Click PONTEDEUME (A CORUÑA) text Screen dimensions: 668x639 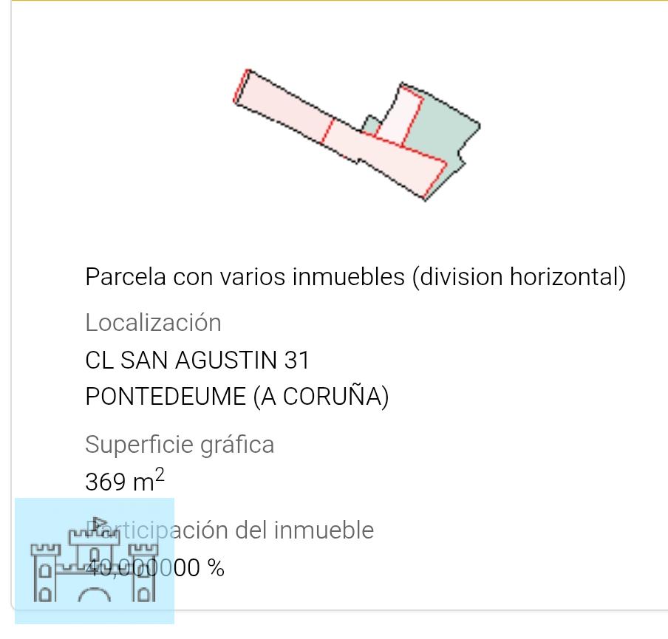[x=236, y=397]
